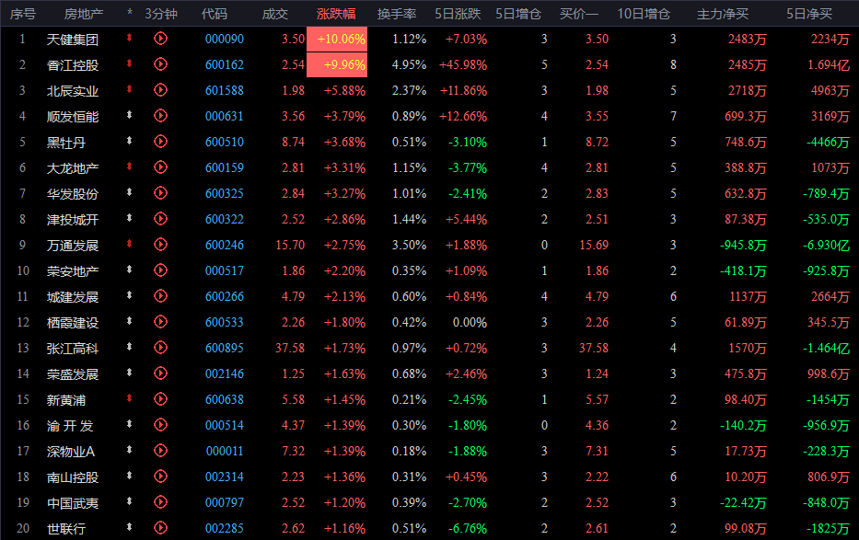Open 3-minute play icon for 香江控股

[160, 64]
